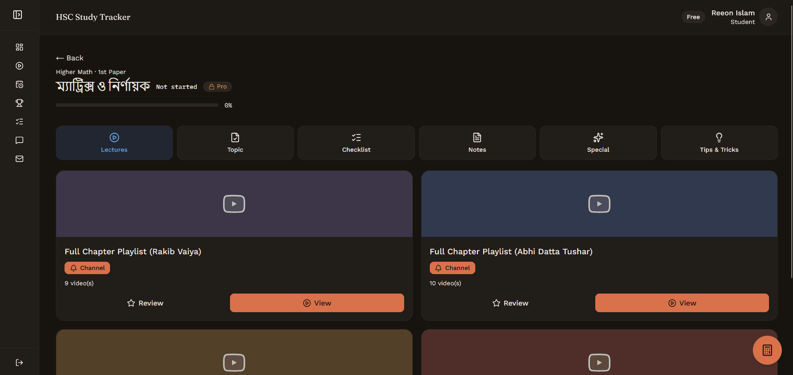Select the Lectures tab
This screenshot has height=375, width=793.
click(114, 143)
